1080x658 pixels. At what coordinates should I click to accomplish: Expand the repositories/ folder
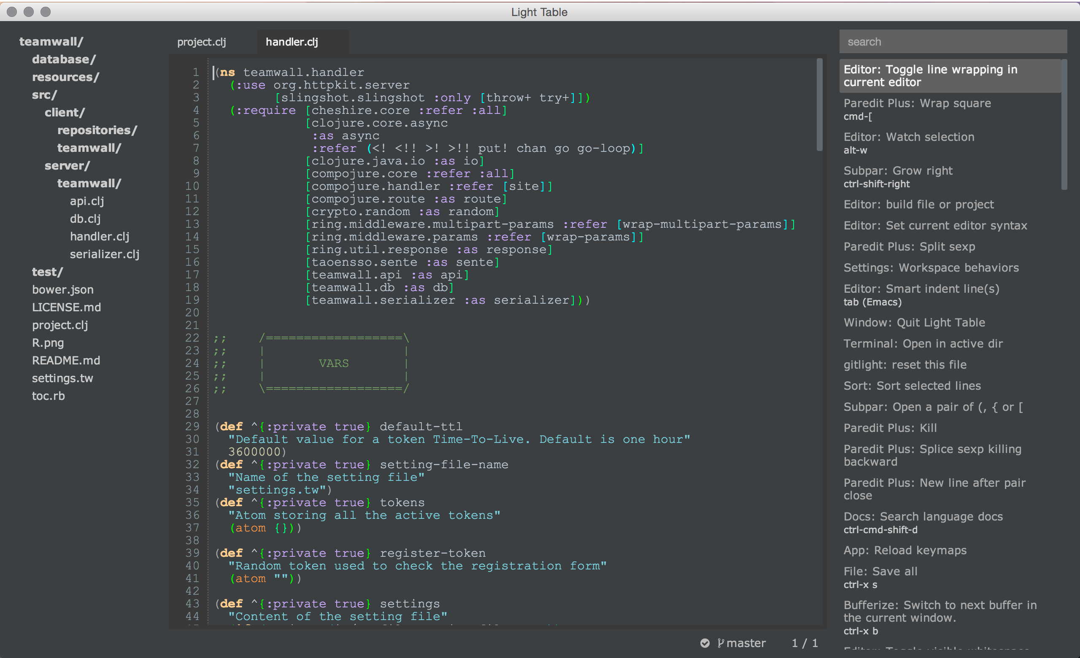coord(97,130)
